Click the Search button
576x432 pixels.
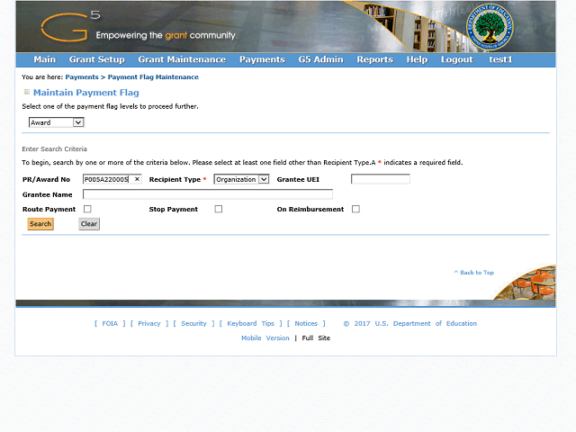click(40, 224)
